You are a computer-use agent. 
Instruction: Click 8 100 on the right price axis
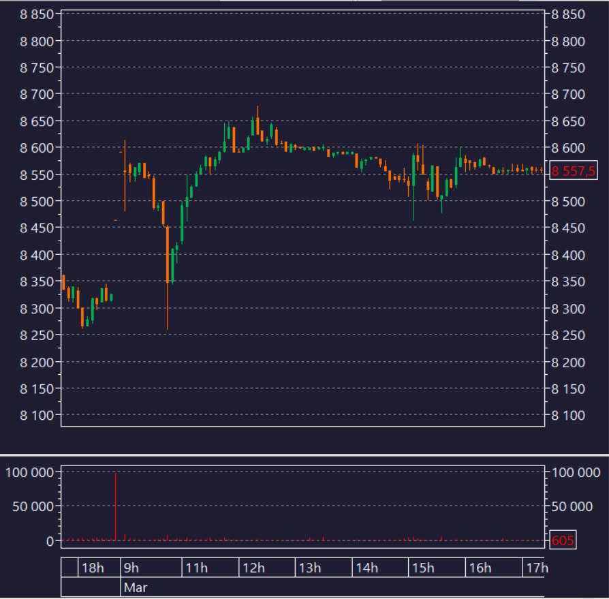coord(568,415)
